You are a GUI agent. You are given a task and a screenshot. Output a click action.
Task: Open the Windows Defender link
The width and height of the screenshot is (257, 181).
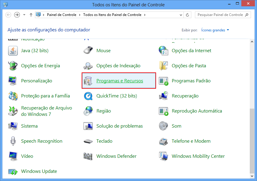click(x=116, y=156)
